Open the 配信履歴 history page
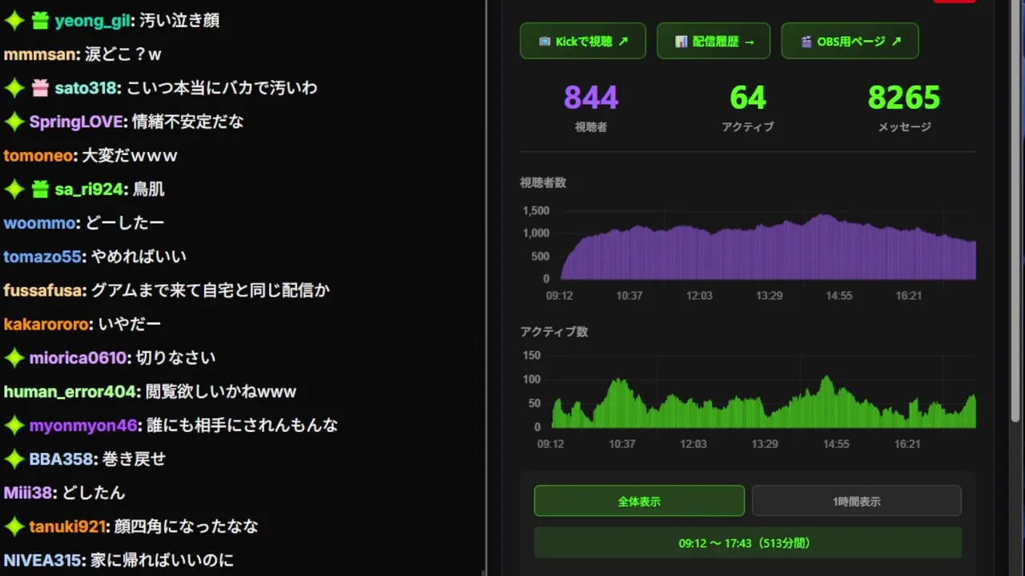The image size is (1025, 576). click(x=713, y=41)
